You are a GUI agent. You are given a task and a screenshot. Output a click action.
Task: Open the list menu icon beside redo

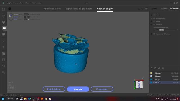[x=146, y=9]
